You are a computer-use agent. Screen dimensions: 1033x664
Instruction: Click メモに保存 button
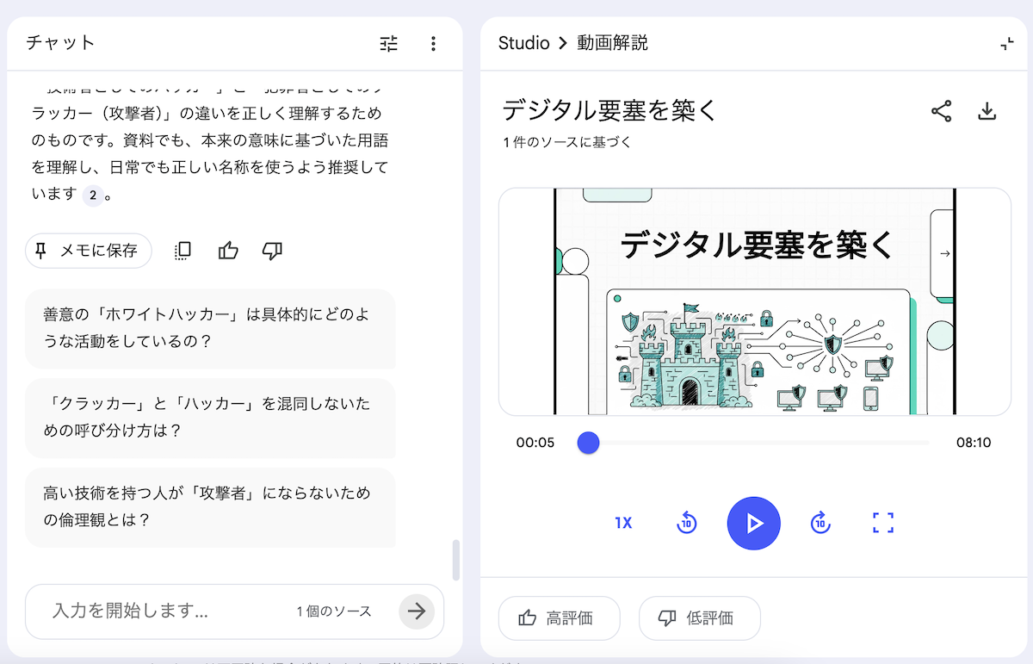(88, 251)
